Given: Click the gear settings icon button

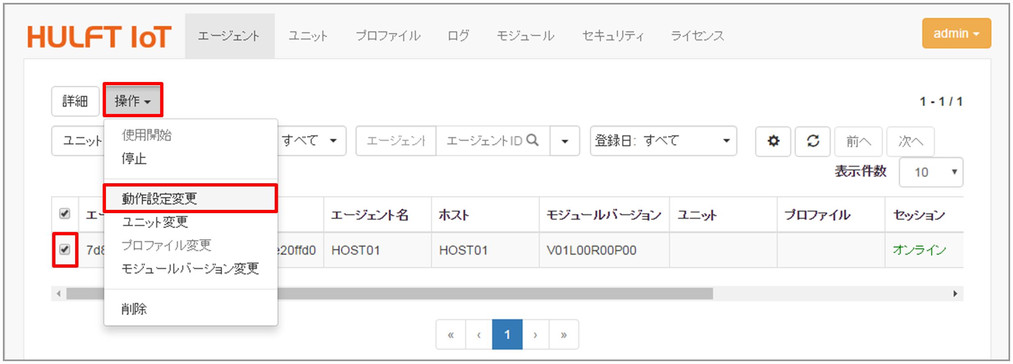Looking at the screenshot, I should coord(773,141).
